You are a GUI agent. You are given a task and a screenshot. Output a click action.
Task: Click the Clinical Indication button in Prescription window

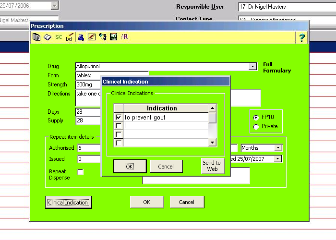click(x=68, y=202)
